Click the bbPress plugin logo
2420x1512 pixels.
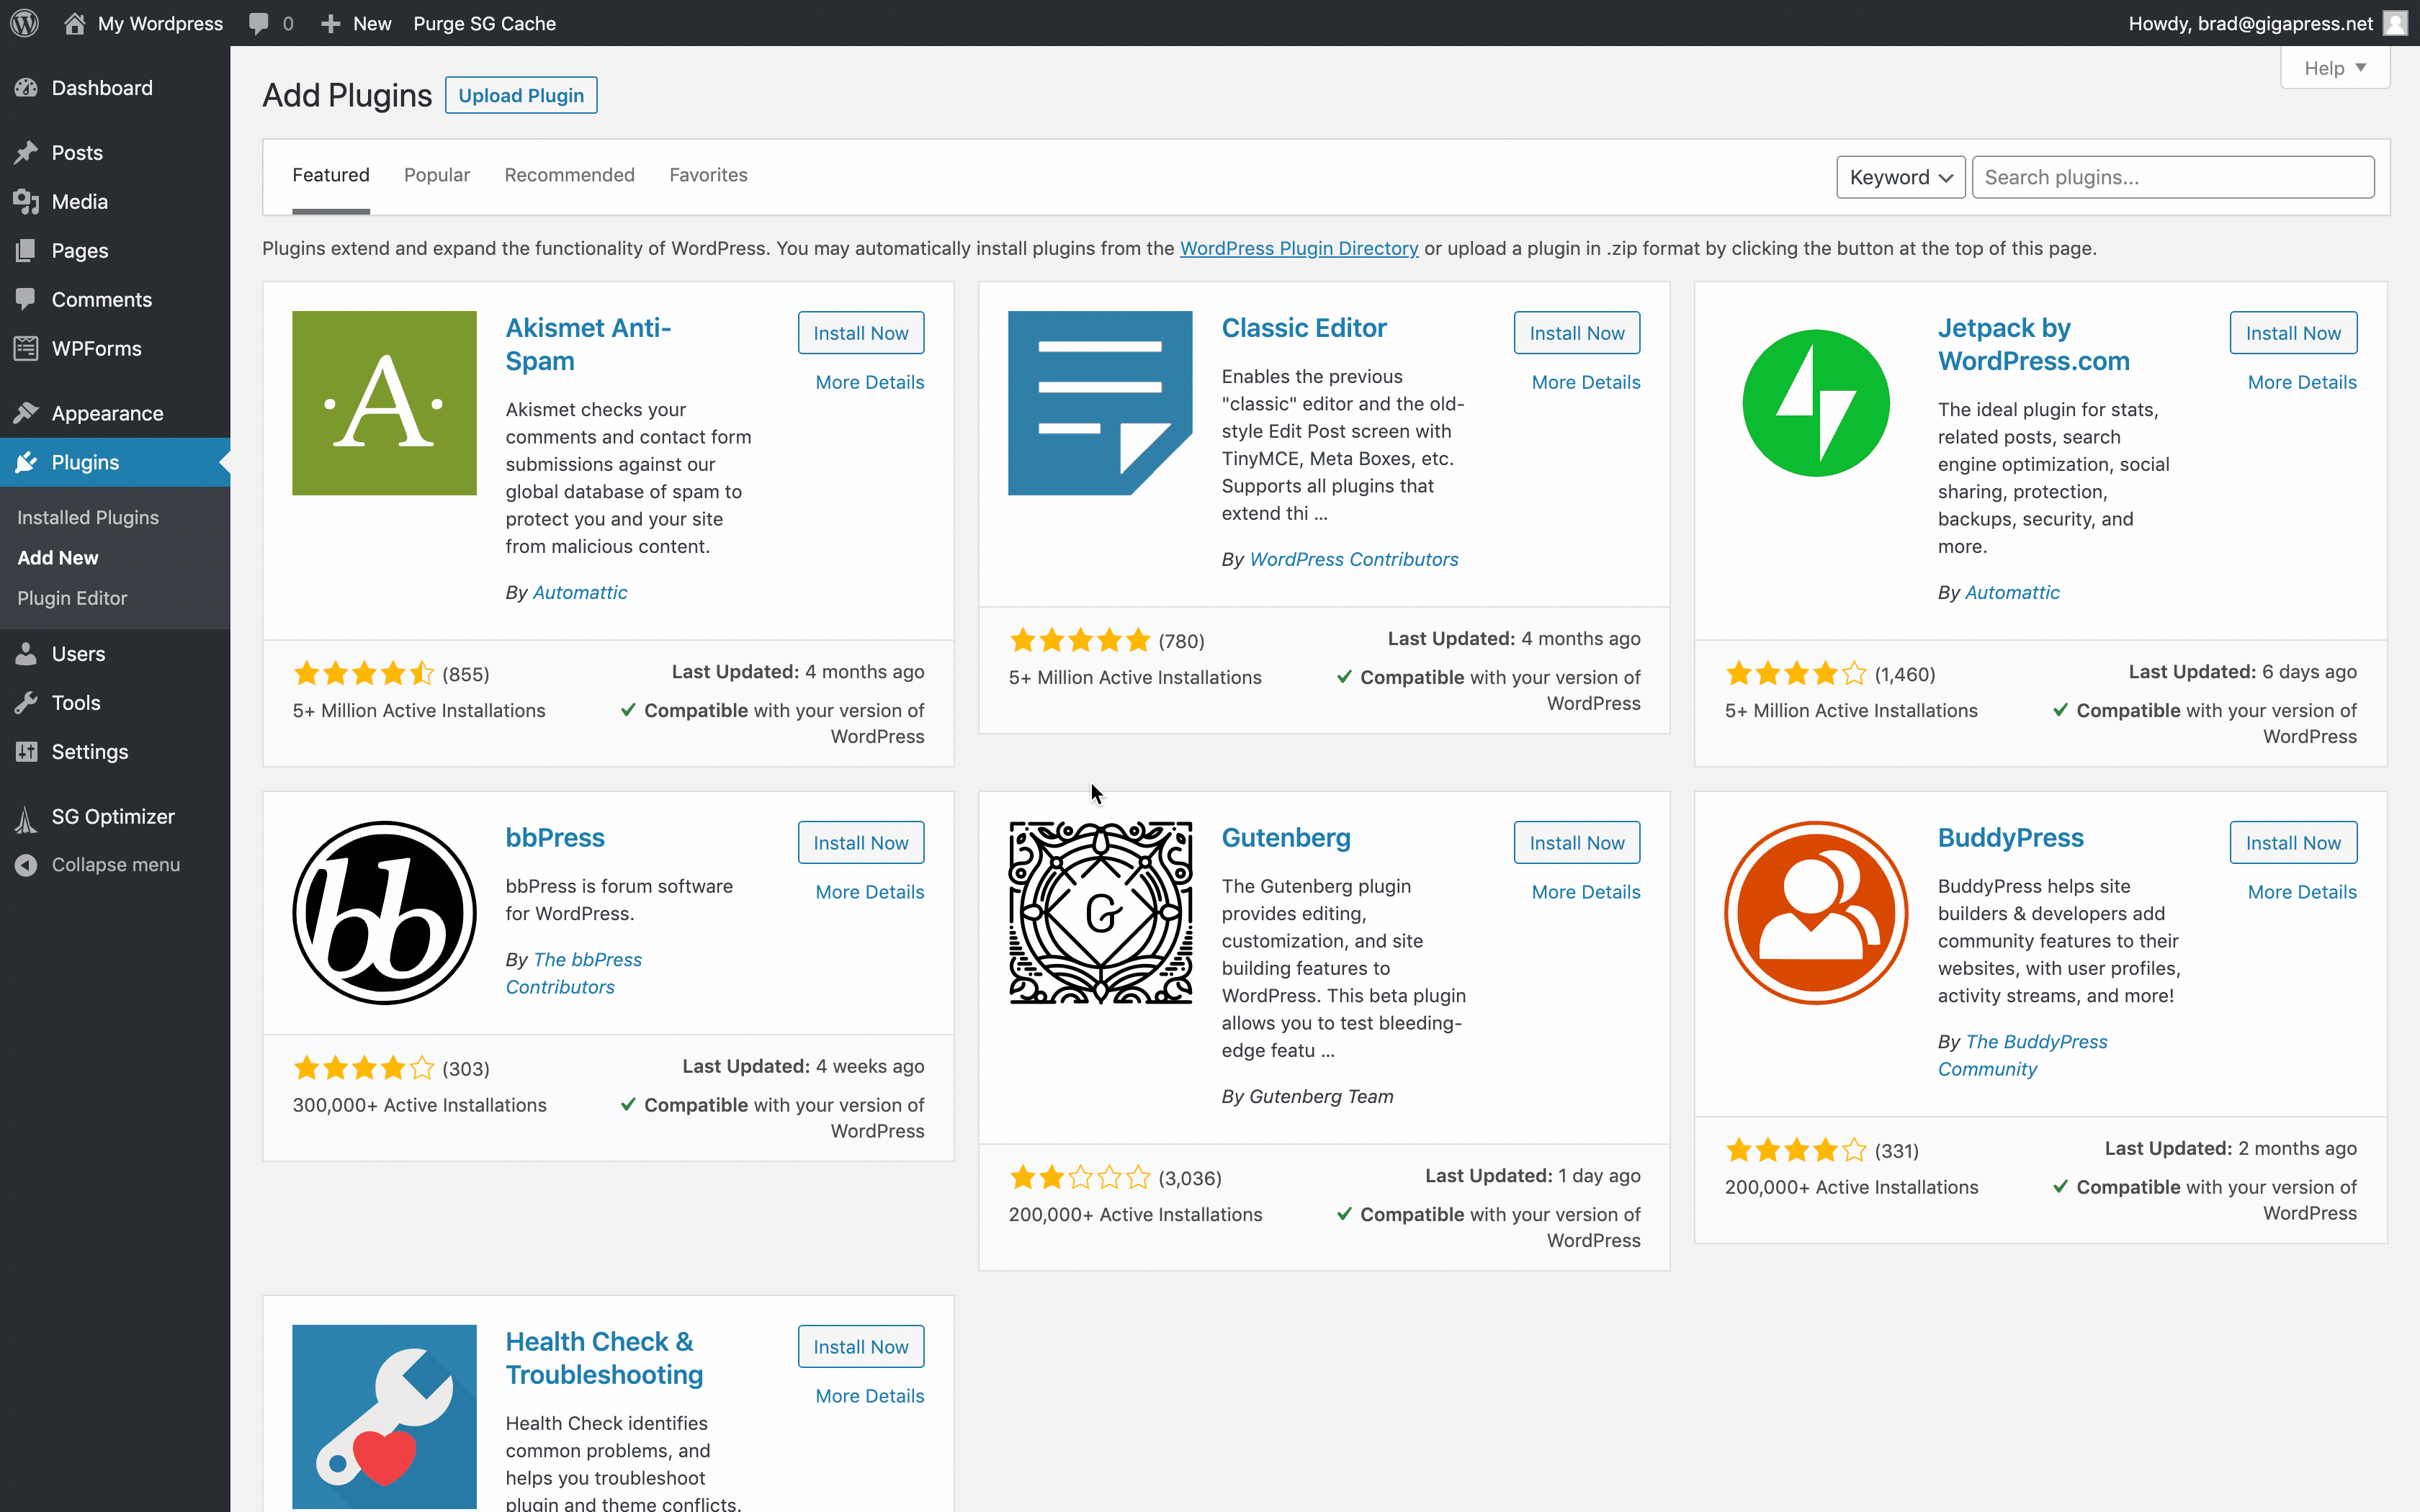(x=384, y=913)
